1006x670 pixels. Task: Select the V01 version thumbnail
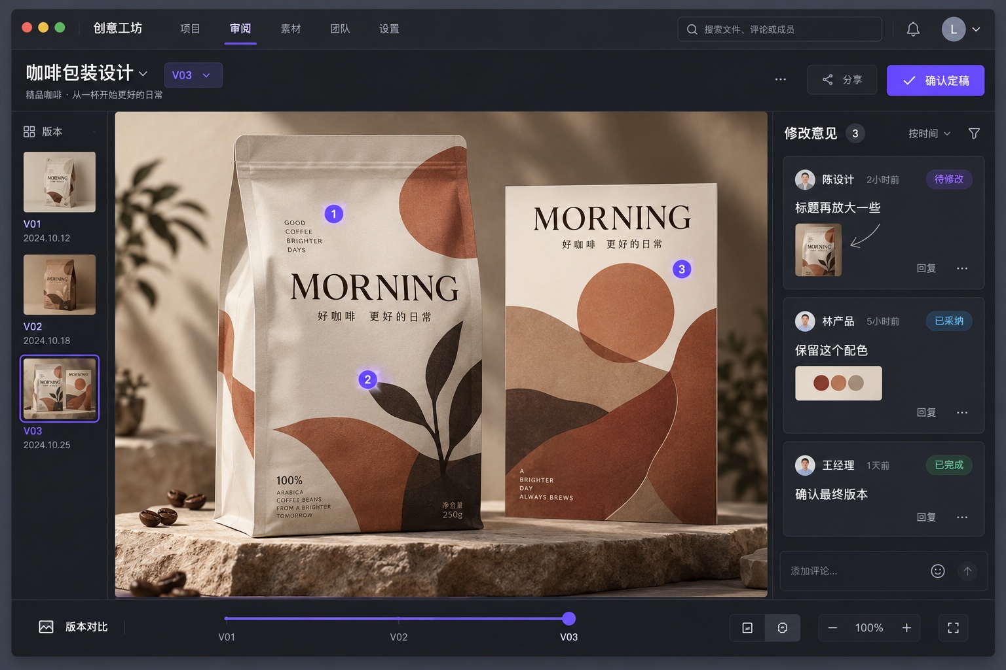coord(60,182)
